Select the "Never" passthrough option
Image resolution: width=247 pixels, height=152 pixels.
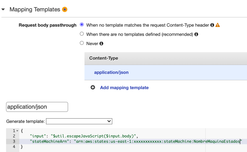pos(82,43)
